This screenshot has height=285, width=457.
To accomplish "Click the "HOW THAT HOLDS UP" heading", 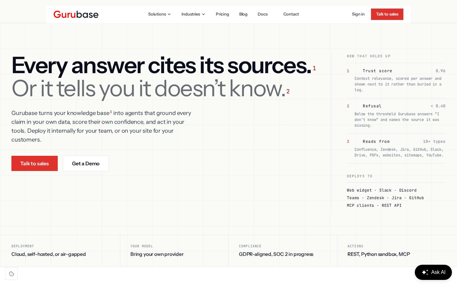I will point(369,56).
